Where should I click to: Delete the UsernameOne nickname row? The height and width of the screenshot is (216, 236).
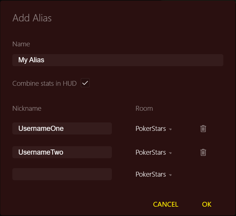pos(203,128)
